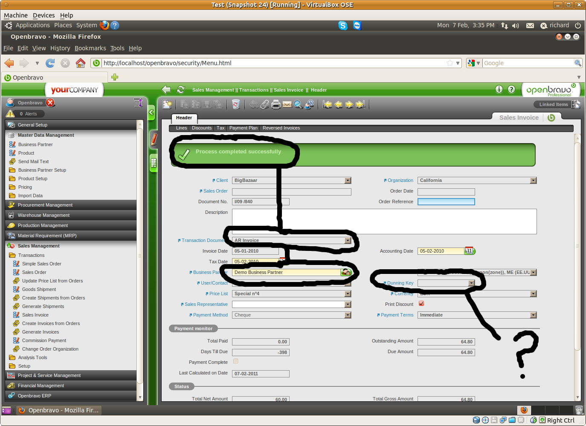Screen dimensions: 586x426
Task: Open the Price List dropdown
Action: tap(348, 294)
